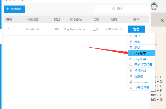Choose 打开网站 from the menu

coord(142,70)
